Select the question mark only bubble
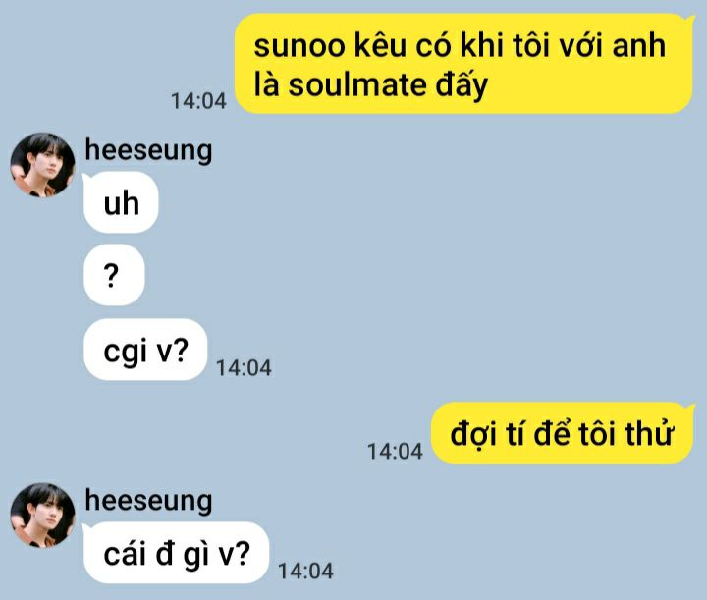707x600 pixels. [114, 275]
